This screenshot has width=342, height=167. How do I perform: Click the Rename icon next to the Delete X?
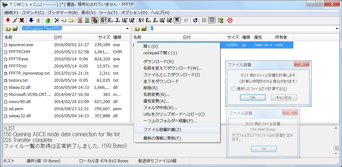coord(64,20)
